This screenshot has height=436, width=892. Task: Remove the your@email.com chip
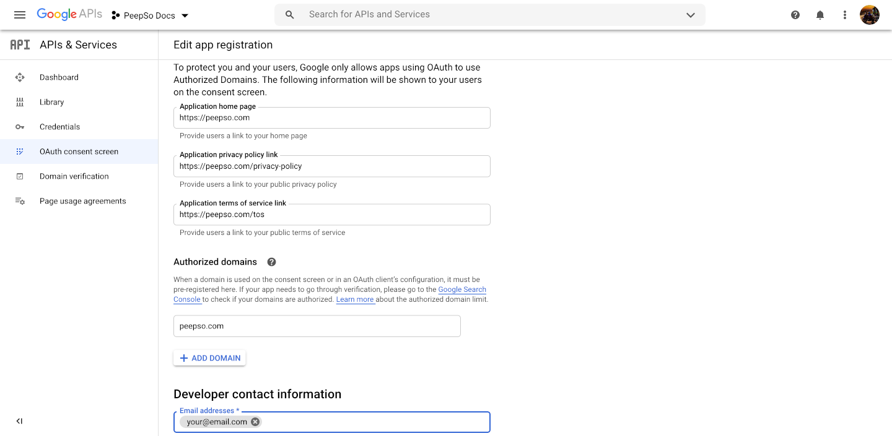[x=255, y=422]
